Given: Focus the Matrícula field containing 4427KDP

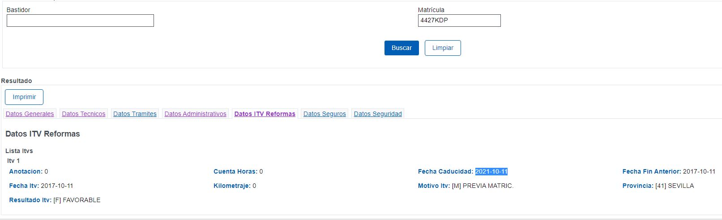Looking at the screenshot, I should click(459, 21).
